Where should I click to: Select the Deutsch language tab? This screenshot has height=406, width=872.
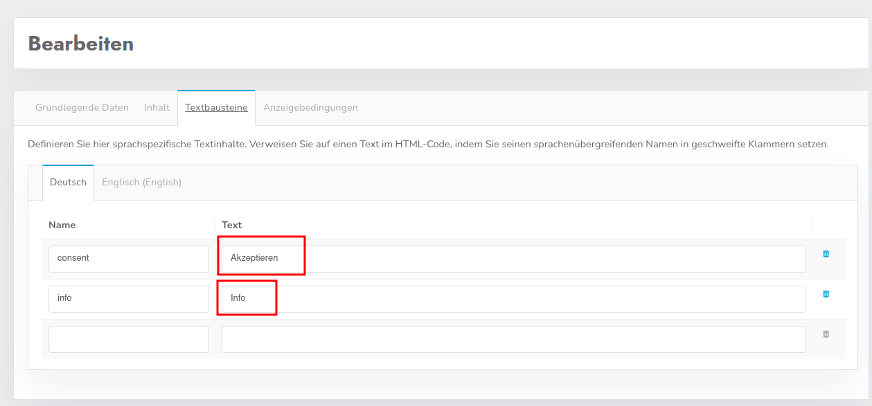pyautogui.click(x=68, y=182)
